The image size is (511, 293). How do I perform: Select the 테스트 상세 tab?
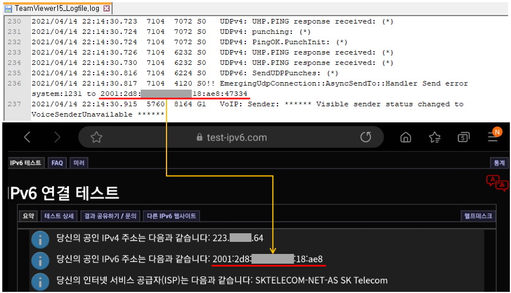click(x=59, y=216)
